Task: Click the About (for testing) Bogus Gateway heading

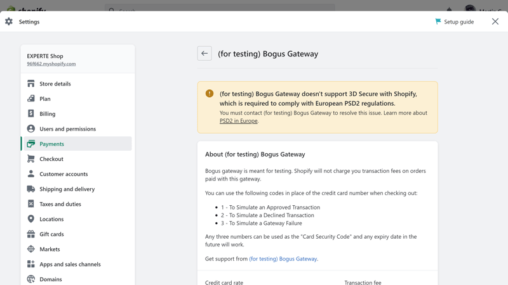Action: tap(255, 155)
